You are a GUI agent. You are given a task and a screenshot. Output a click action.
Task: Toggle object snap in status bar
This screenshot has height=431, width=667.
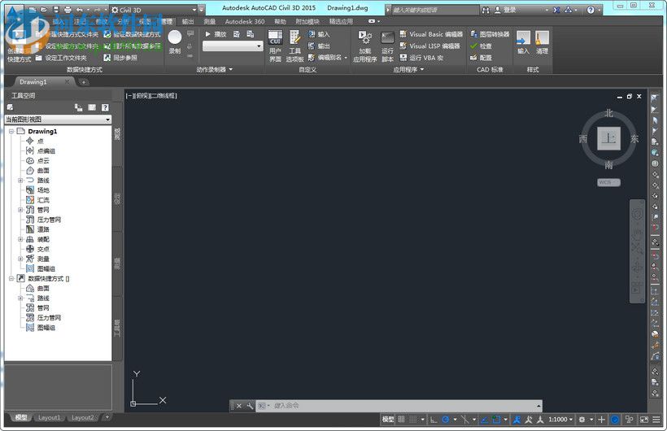[496, 420]
